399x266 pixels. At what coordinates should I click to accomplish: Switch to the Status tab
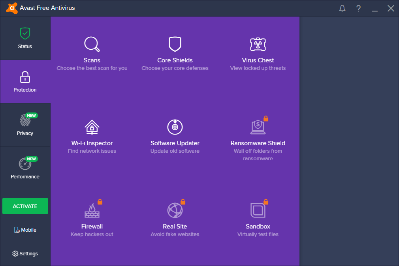pos(25,38)
